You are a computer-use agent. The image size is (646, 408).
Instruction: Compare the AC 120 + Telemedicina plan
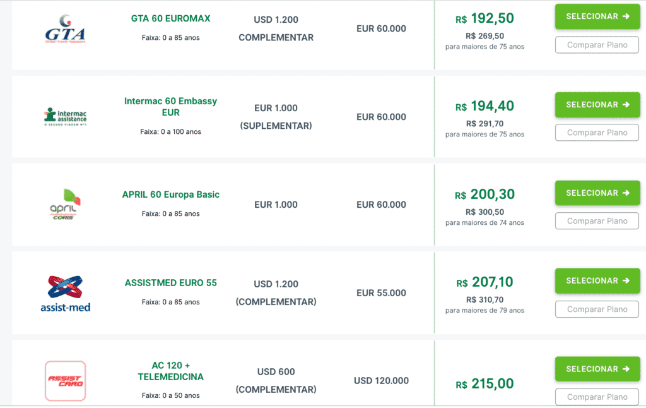coord(597,397)
